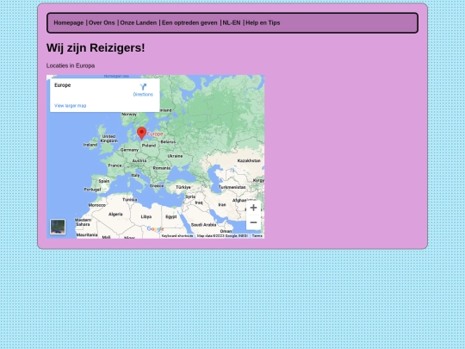This screenshot has height=349, width=465.
Task: Open the map Terms link
Action: (x=257, y=235)
